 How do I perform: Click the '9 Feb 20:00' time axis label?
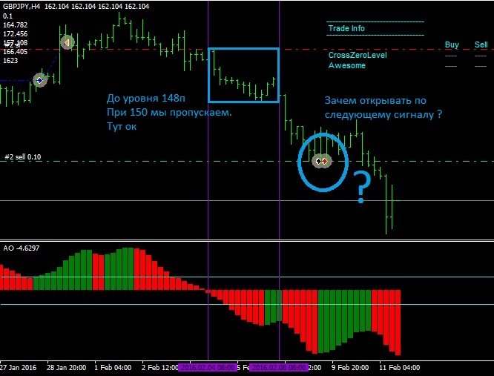point(350,368)
